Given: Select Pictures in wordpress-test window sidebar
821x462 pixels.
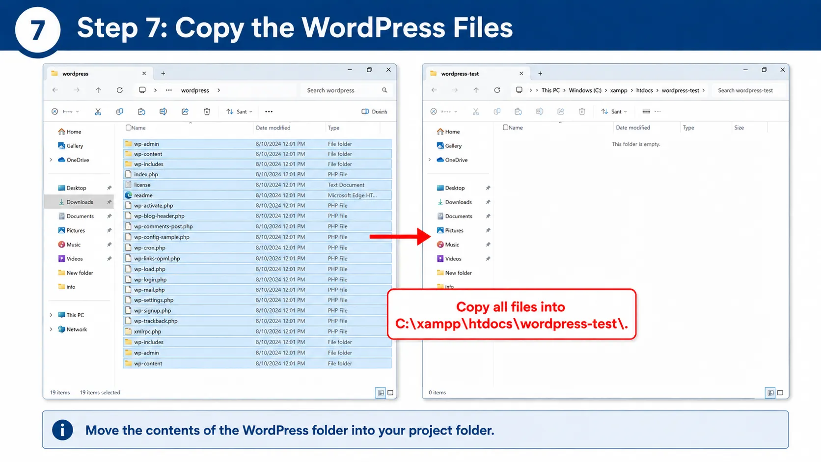Looking at the screenshot, I should [x=454, y=230].
